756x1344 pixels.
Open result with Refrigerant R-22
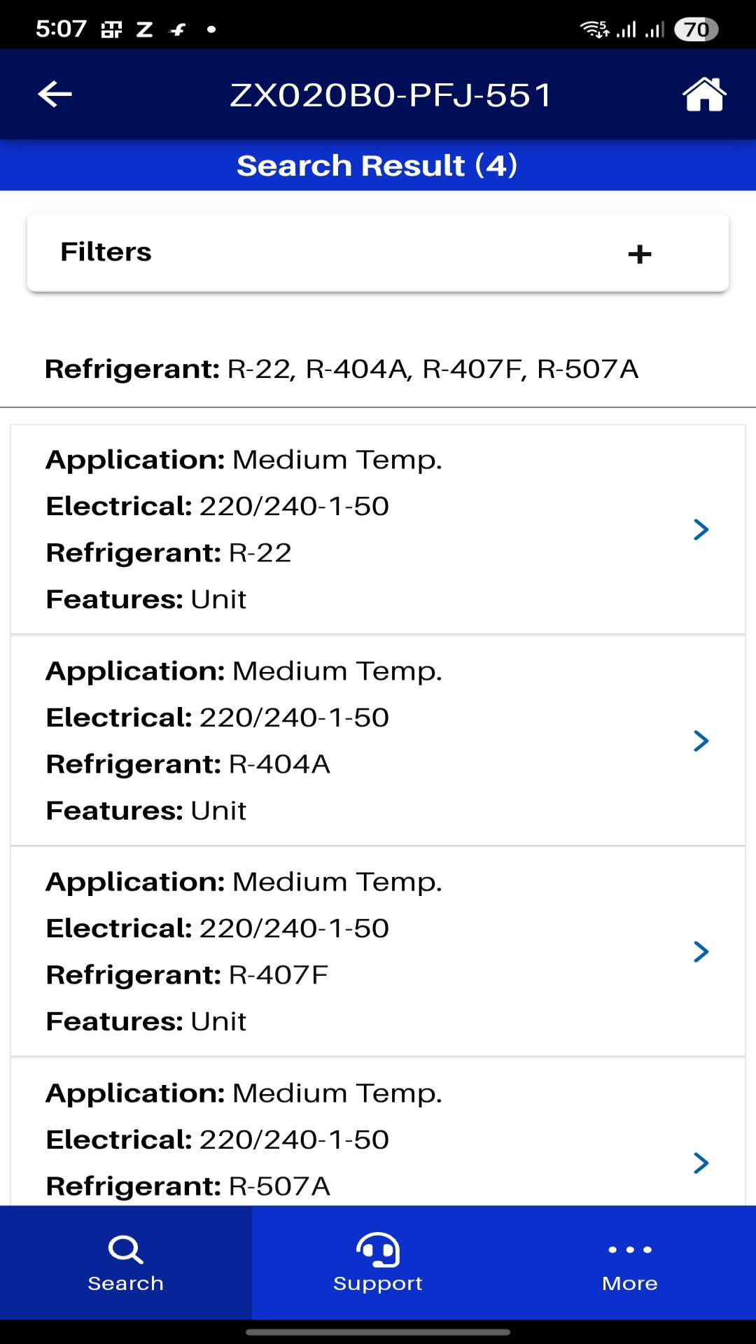378,529
